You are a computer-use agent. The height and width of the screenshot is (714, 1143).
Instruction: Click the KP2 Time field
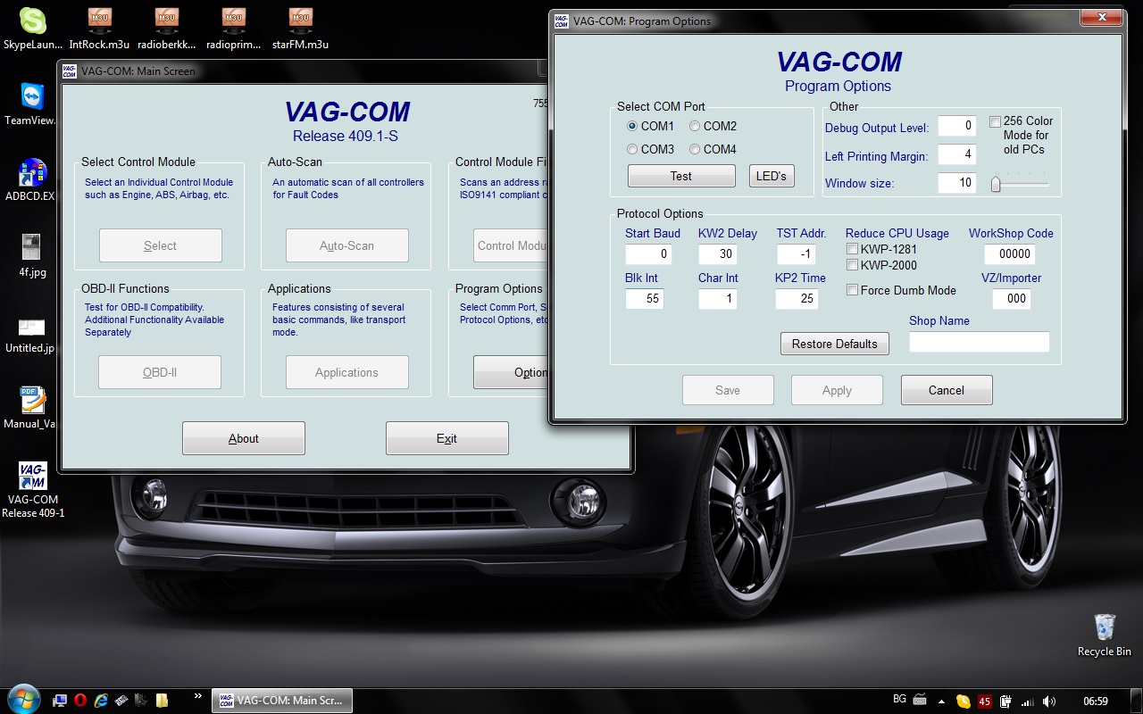click(797, 299)
